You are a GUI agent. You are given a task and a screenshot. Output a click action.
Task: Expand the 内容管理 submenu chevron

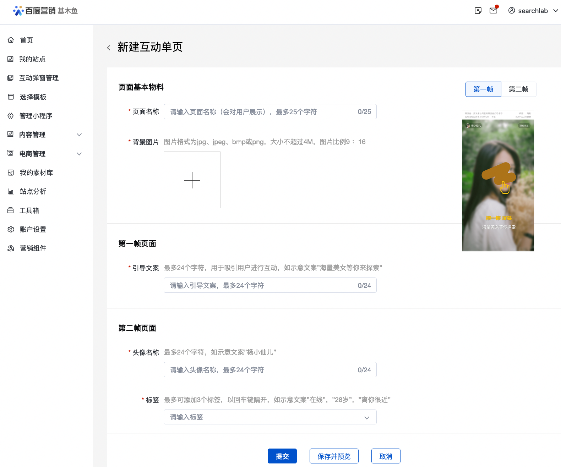point(79,135)
